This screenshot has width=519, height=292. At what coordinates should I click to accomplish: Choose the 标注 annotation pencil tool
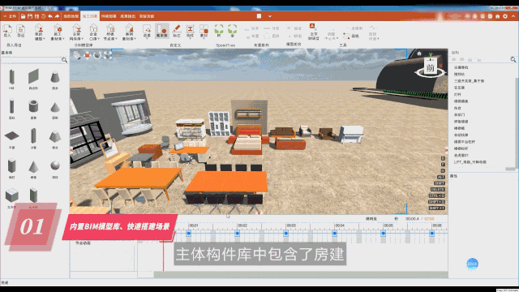(x=177, y=31)
